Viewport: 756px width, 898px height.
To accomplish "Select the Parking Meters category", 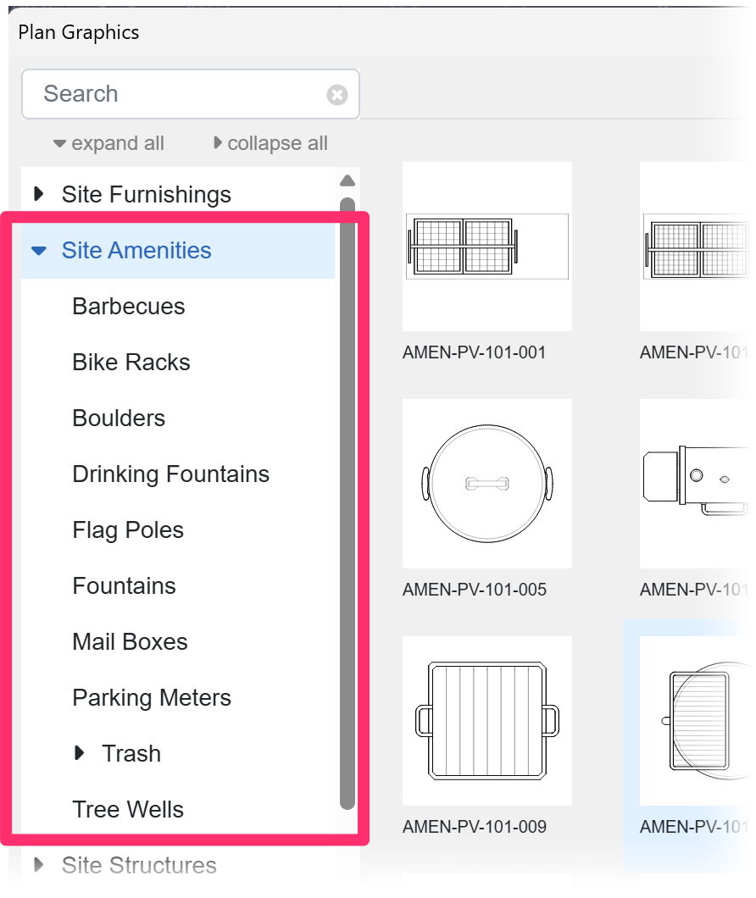I will [x=152, y=697].
